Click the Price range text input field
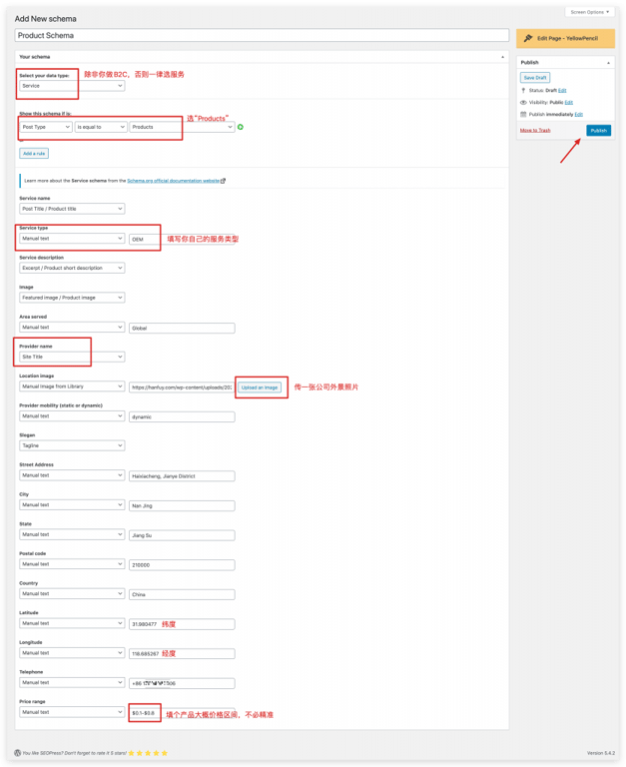 [x=145, y=712]
